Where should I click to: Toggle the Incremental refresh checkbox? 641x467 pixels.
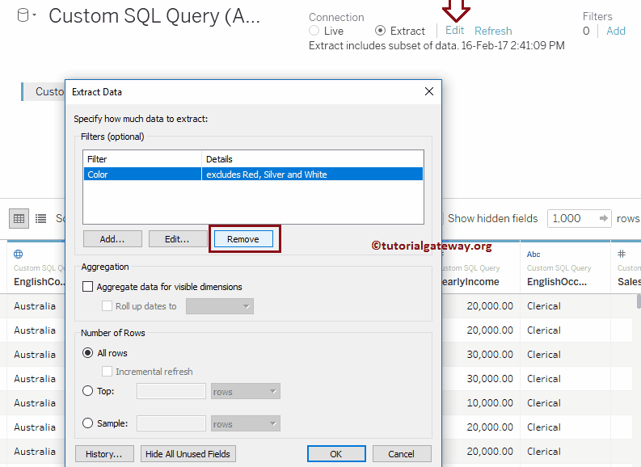[x=108, y=372]
